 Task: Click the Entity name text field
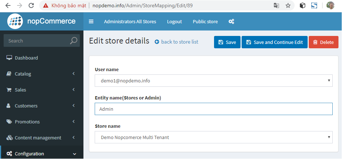coord(213,109)
